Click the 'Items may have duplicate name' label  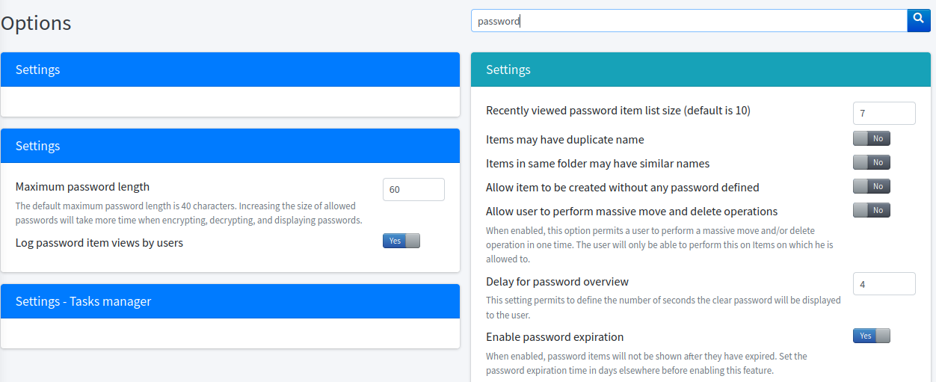tap(564, 140)
